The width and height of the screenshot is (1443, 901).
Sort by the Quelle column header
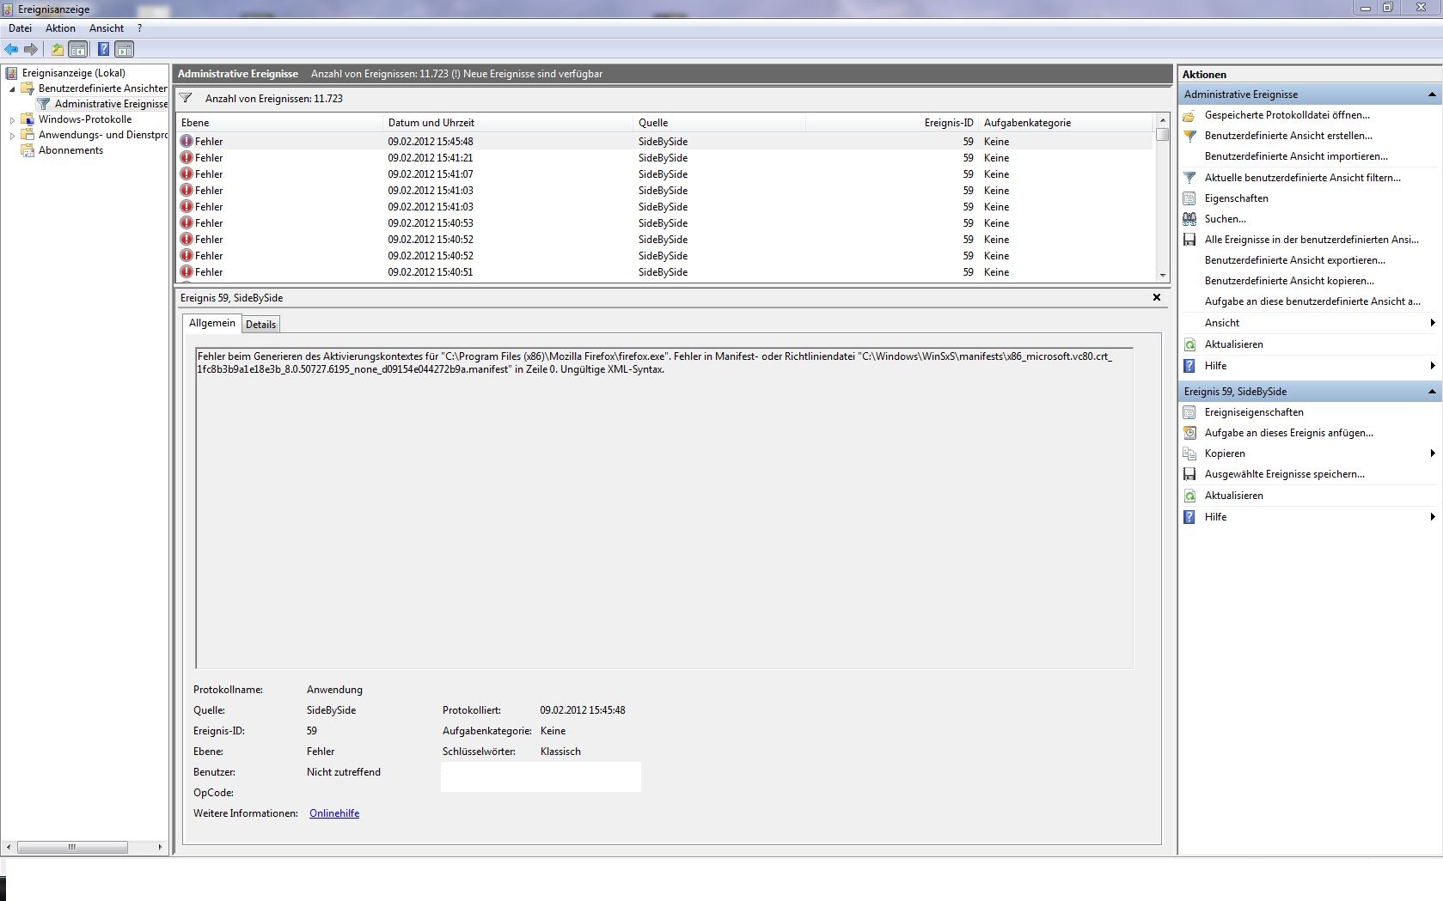tap(719, 123)
